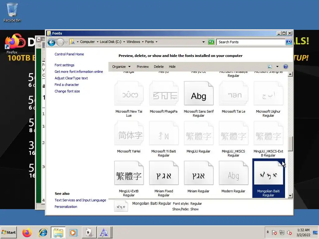Click the font list scroll down arrow
This screenshot has width=319, height=239.
point(290,196)
